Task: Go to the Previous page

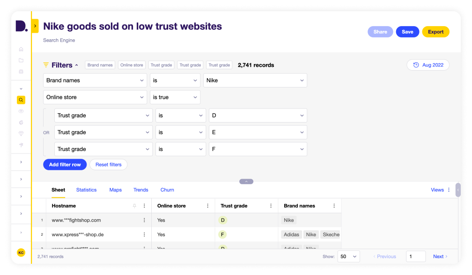Action: coord(385,256)
